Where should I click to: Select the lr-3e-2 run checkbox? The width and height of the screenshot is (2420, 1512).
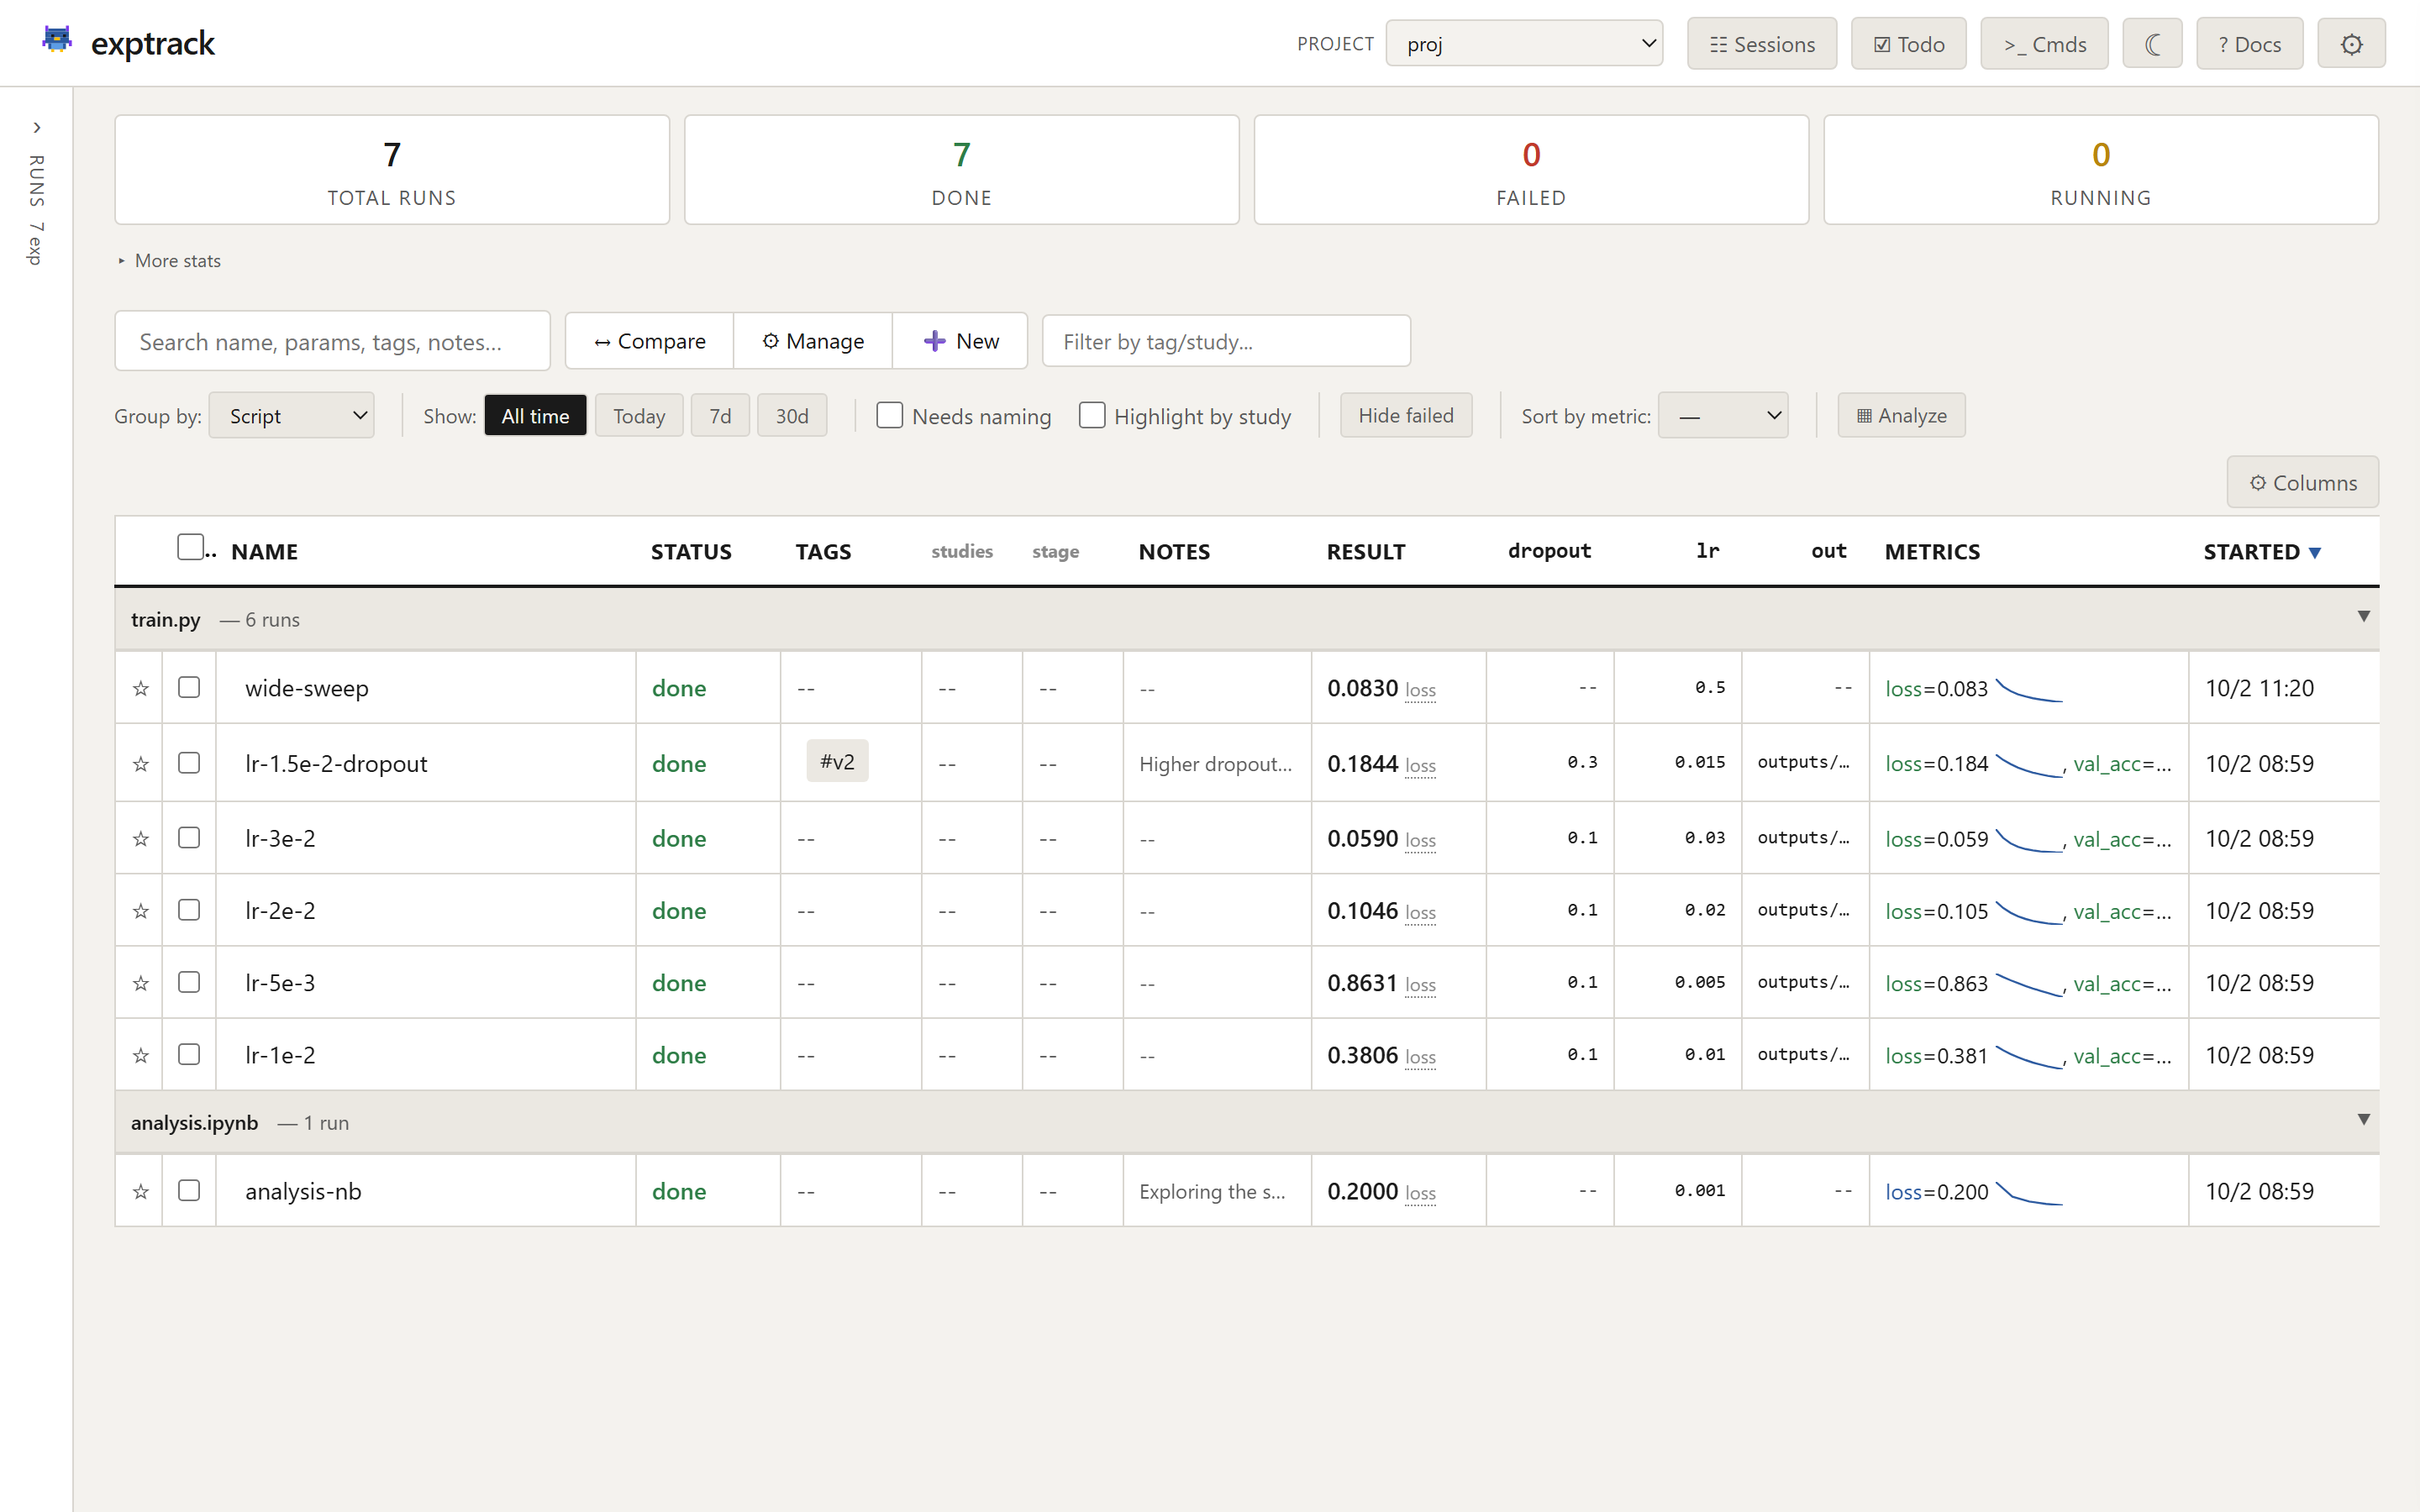pos(189,837)
